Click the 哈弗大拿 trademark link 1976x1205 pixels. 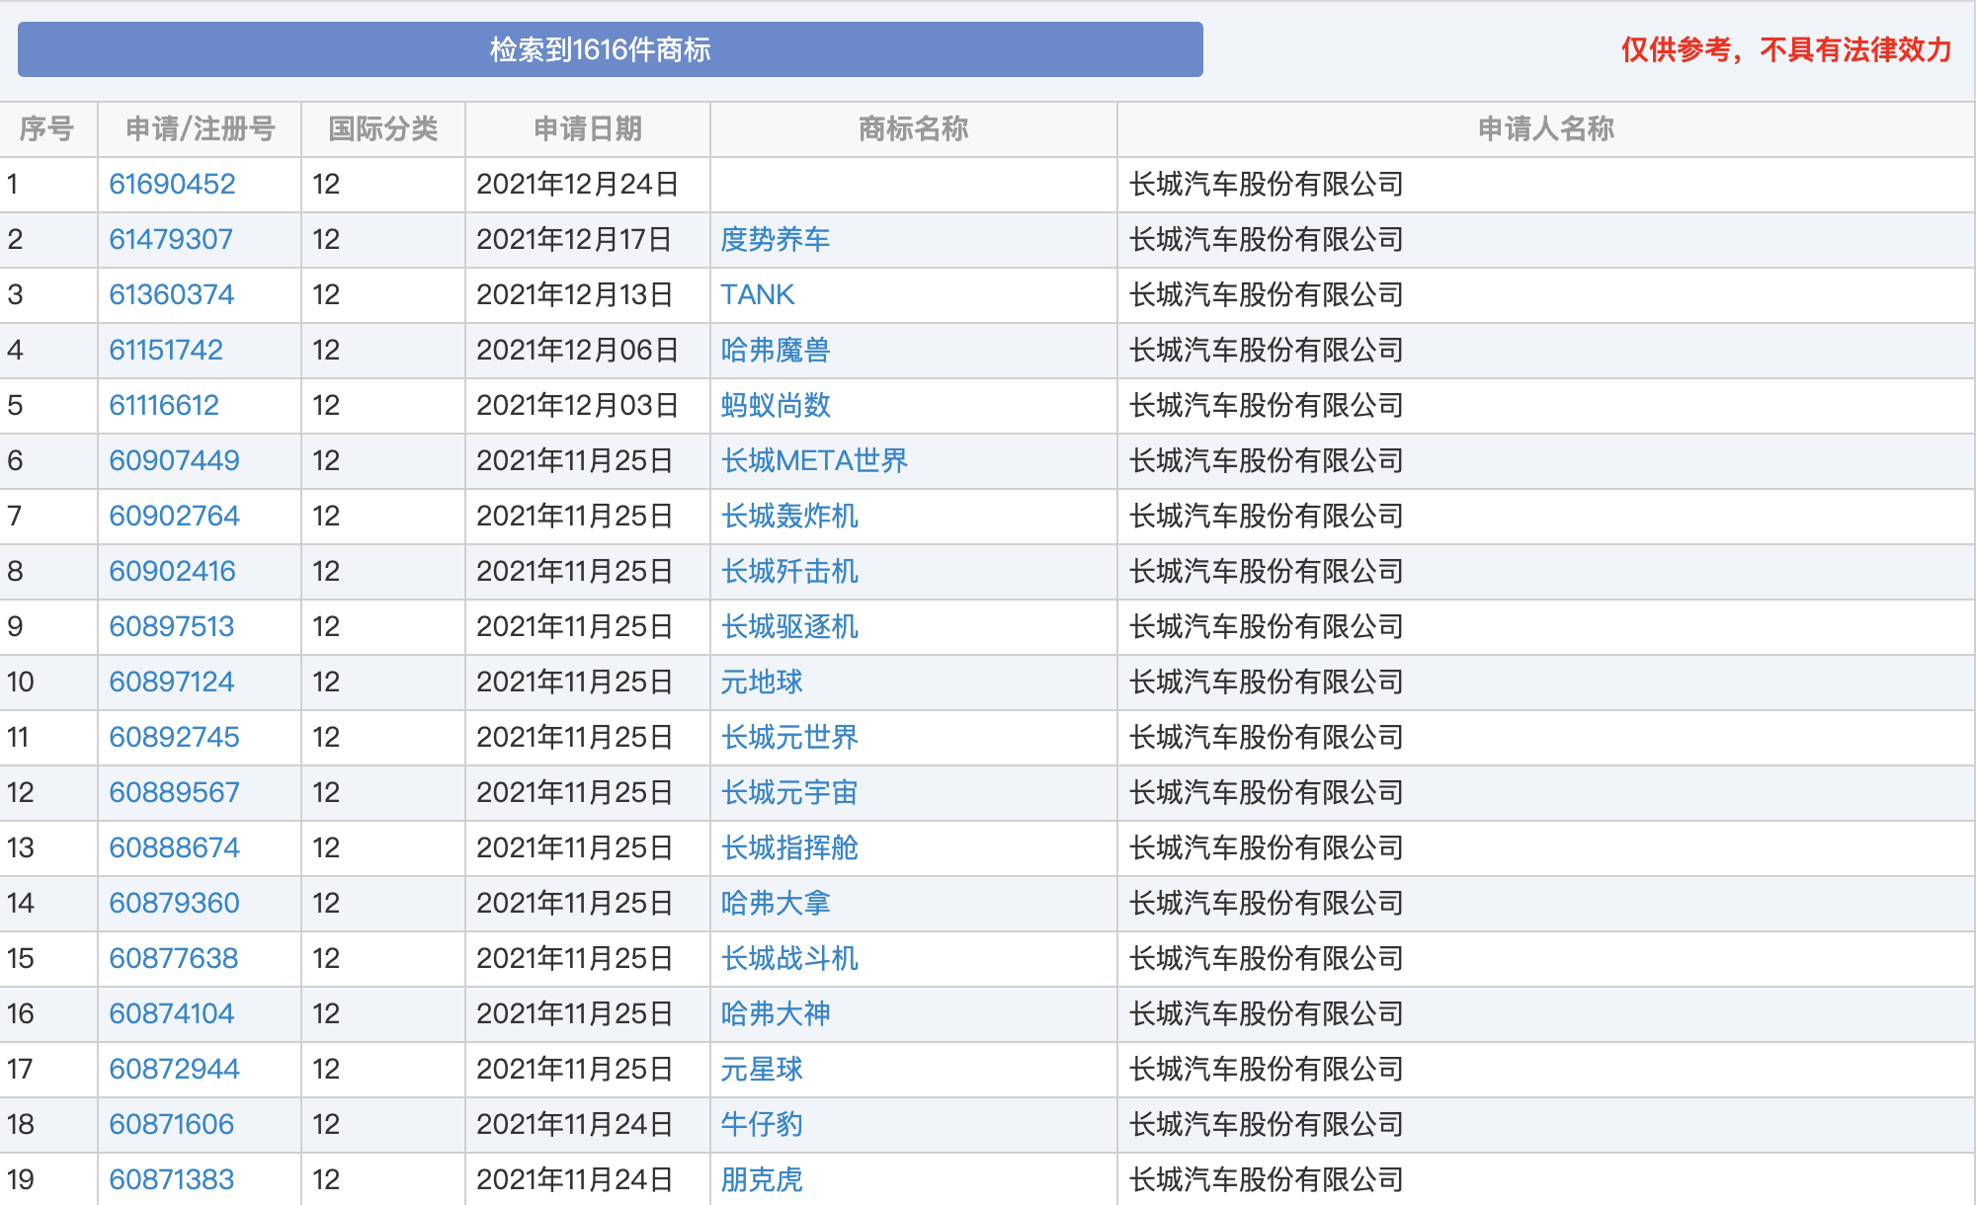tap(776, 903)
